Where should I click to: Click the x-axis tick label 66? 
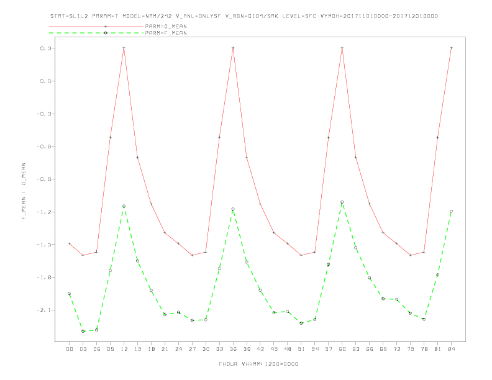click(x=370, y=349)
